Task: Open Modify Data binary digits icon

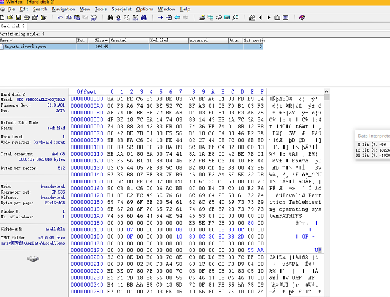Action: click(x=93, y=18)
